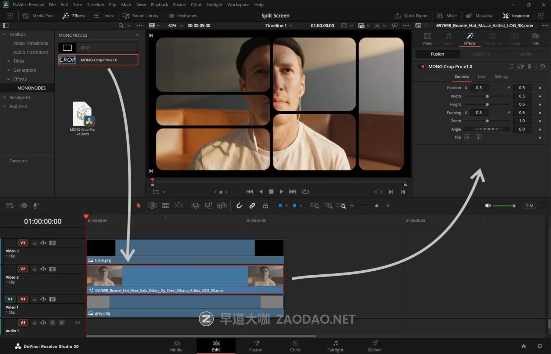The height and width of the screenshot is (354, 551).
Task: Open Project Settings gear icon
Action: click(x=540, y=346)
